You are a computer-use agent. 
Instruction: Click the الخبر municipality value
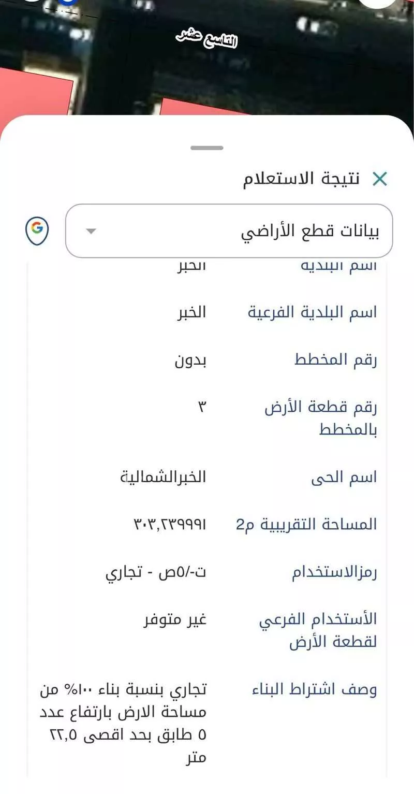[x=191, y=312]
